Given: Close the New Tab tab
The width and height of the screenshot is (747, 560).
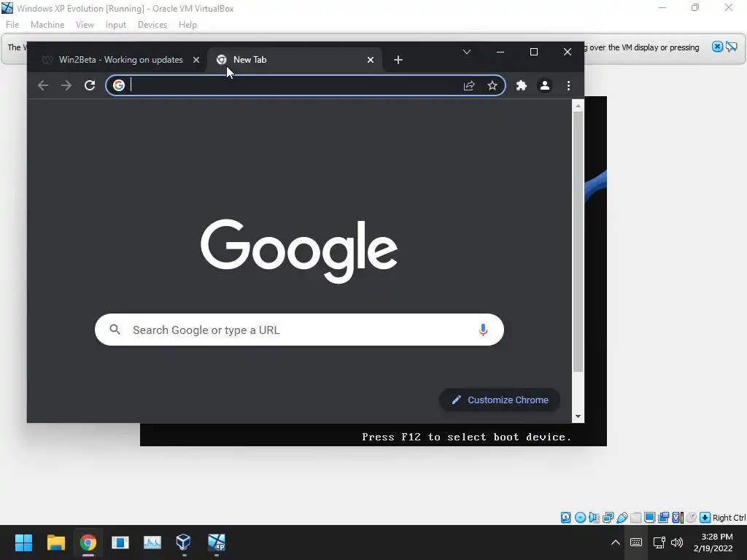Looking at the screenshot, I should (370, 60).
